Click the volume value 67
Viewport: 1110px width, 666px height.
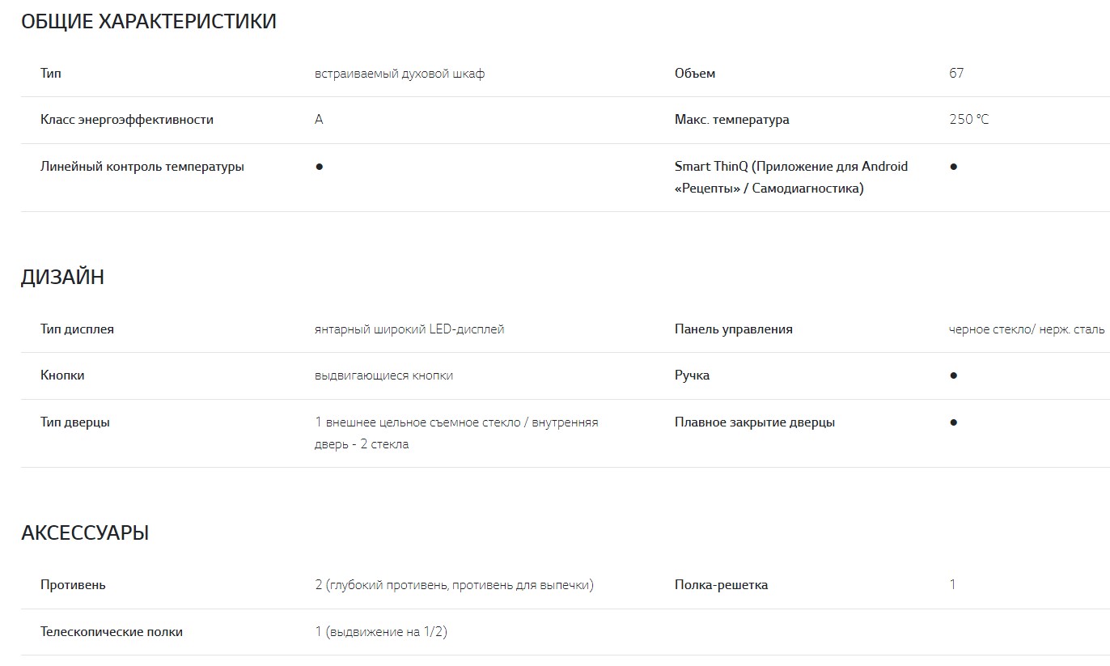tap(956, 74)
